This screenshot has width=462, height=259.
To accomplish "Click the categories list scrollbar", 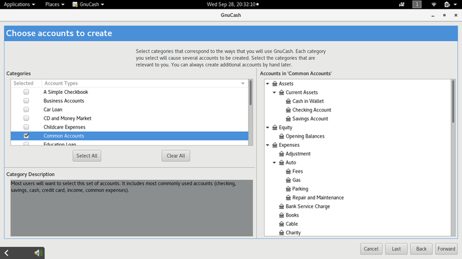I will [251, 93].
